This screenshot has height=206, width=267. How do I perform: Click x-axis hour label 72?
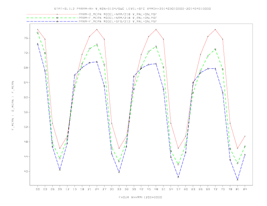(x=215, y=189)
